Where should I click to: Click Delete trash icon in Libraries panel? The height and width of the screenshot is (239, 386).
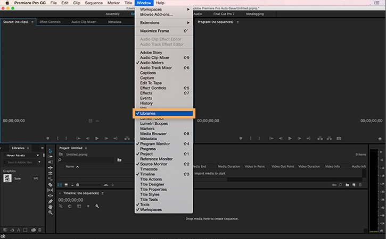click(x=39, y=230)
